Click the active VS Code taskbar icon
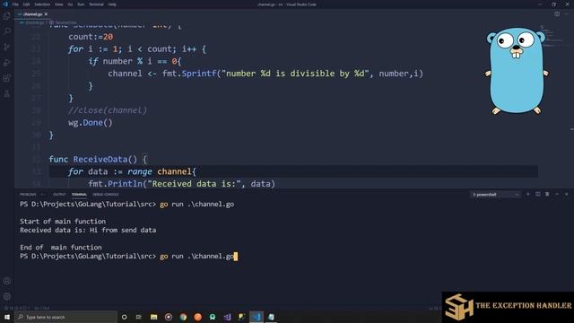 257,317
